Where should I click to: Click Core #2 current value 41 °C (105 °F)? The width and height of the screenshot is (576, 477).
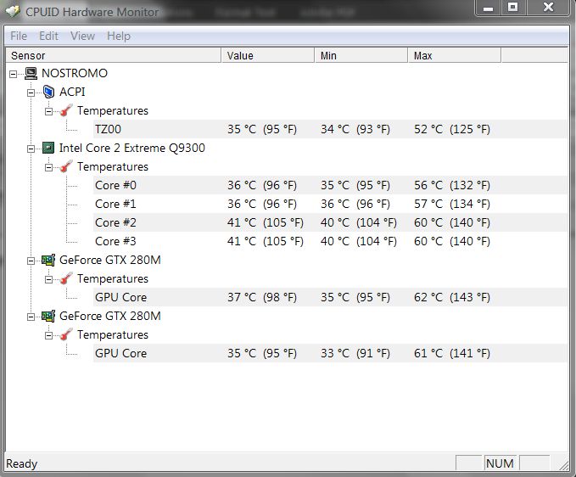(266, 222)
